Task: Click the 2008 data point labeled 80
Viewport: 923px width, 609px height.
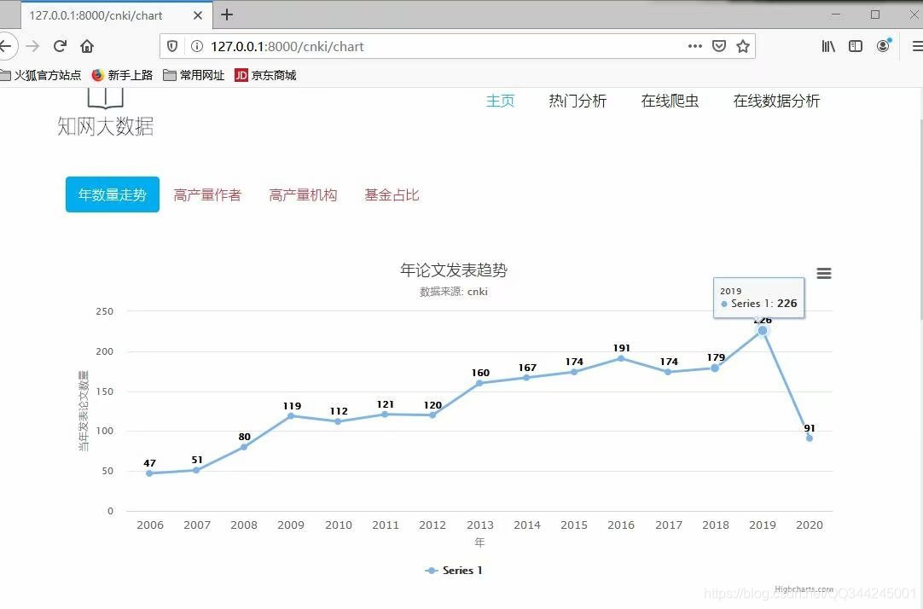Action: pyautogui.click(x=244, y=447)
